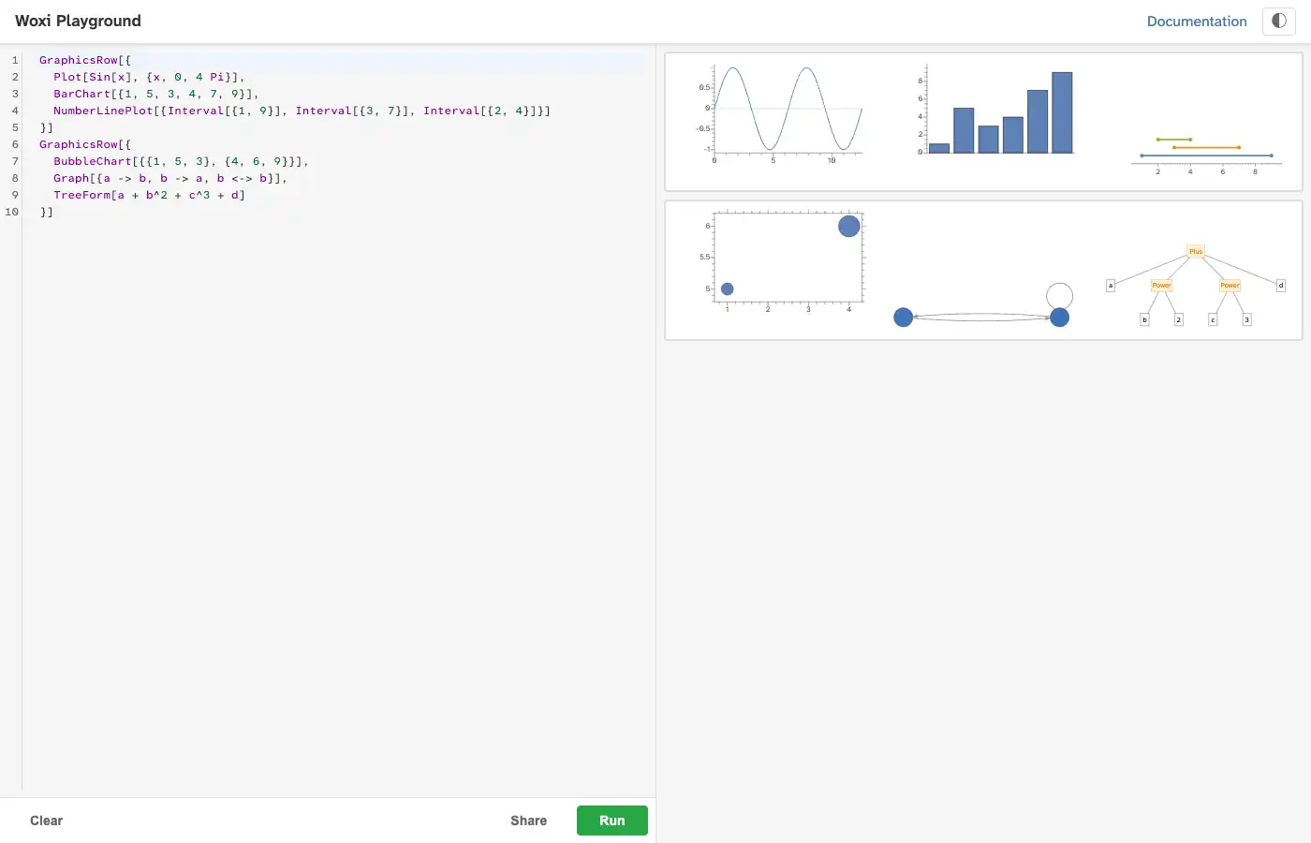
Task: Click the green Run button
Action: point(612,821)
